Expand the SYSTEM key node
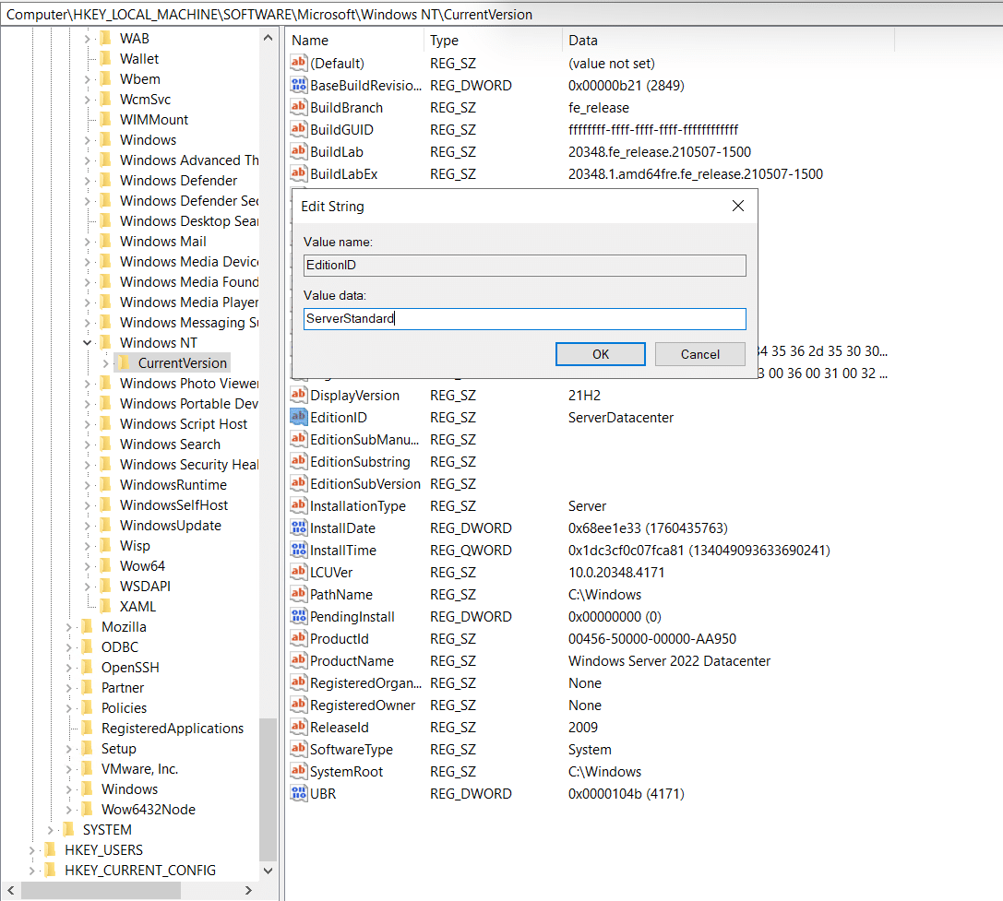This screenshot has width=1003, height=901. point(51,830)
